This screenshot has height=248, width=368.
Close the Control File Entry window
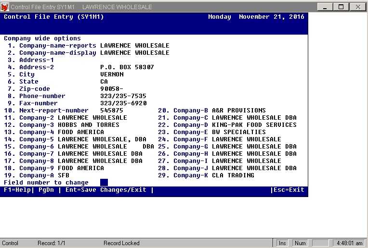358,7
